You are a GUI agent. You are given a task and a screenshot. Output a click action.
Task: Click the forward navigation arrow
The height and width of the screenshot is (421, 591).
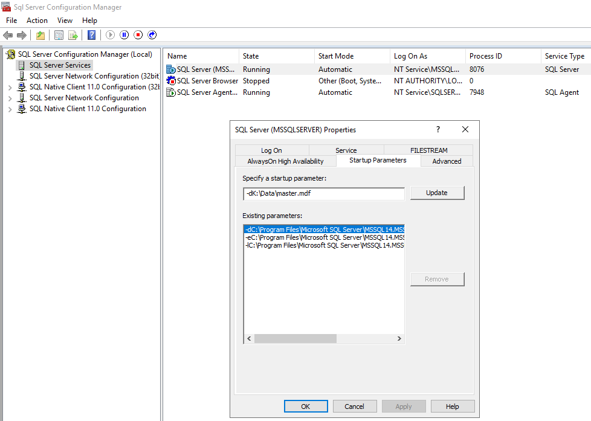coord(22,34)
